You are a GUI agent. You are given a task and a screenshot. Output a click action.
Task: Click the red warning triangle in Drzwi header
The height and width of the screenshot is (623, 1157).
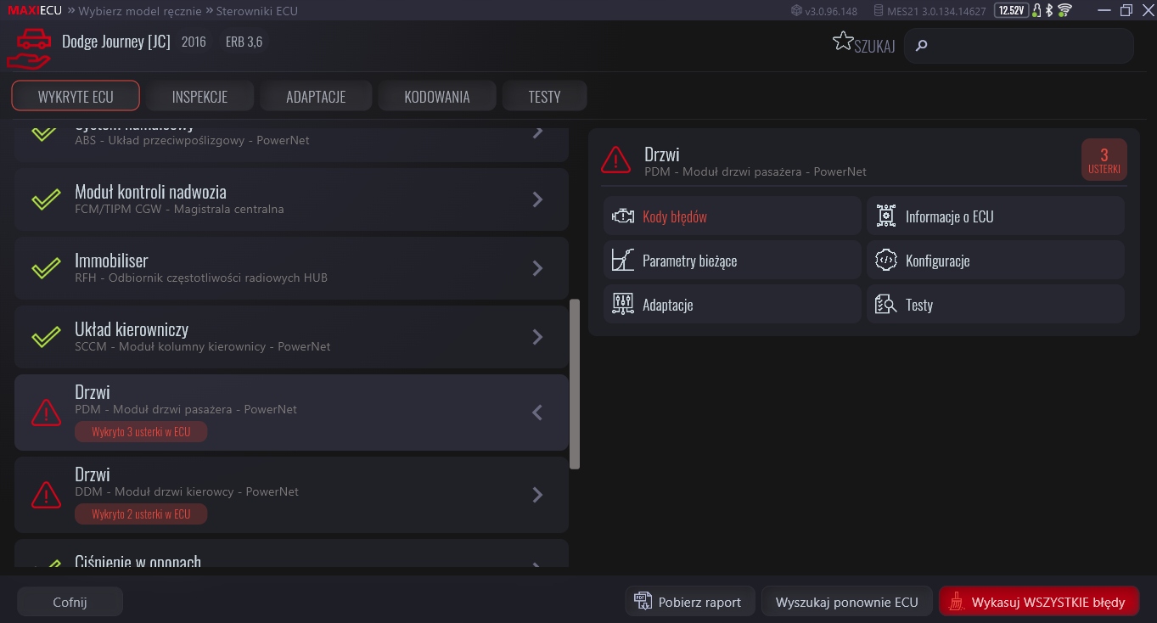tap(615, 159)
